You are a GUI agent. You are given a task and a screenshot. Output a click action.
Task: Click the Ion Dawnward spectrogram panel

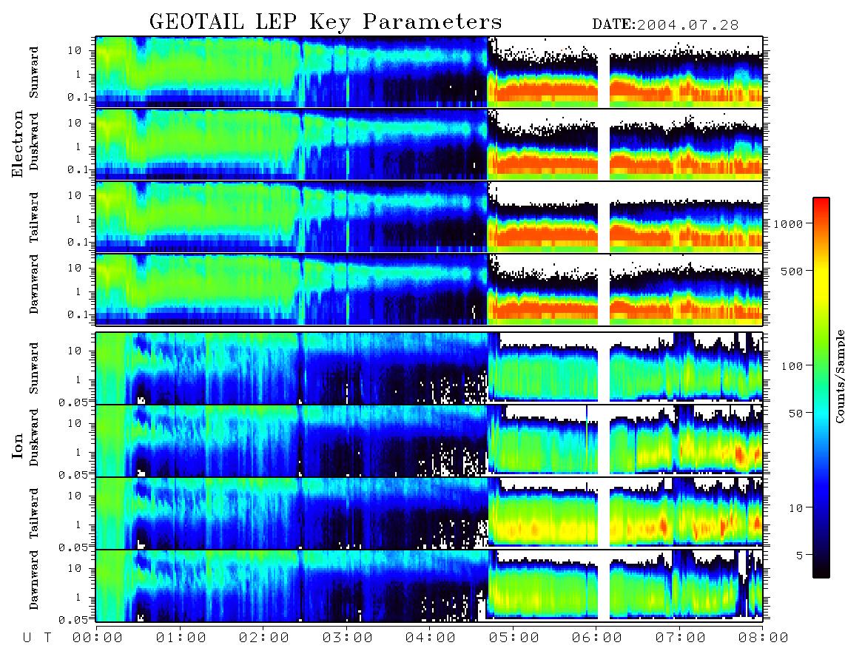[429, 586]
